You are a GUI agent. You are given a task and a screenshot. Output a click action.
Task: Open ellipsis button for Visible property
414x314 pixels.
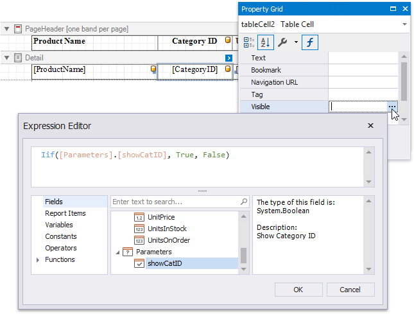(392, 107)
